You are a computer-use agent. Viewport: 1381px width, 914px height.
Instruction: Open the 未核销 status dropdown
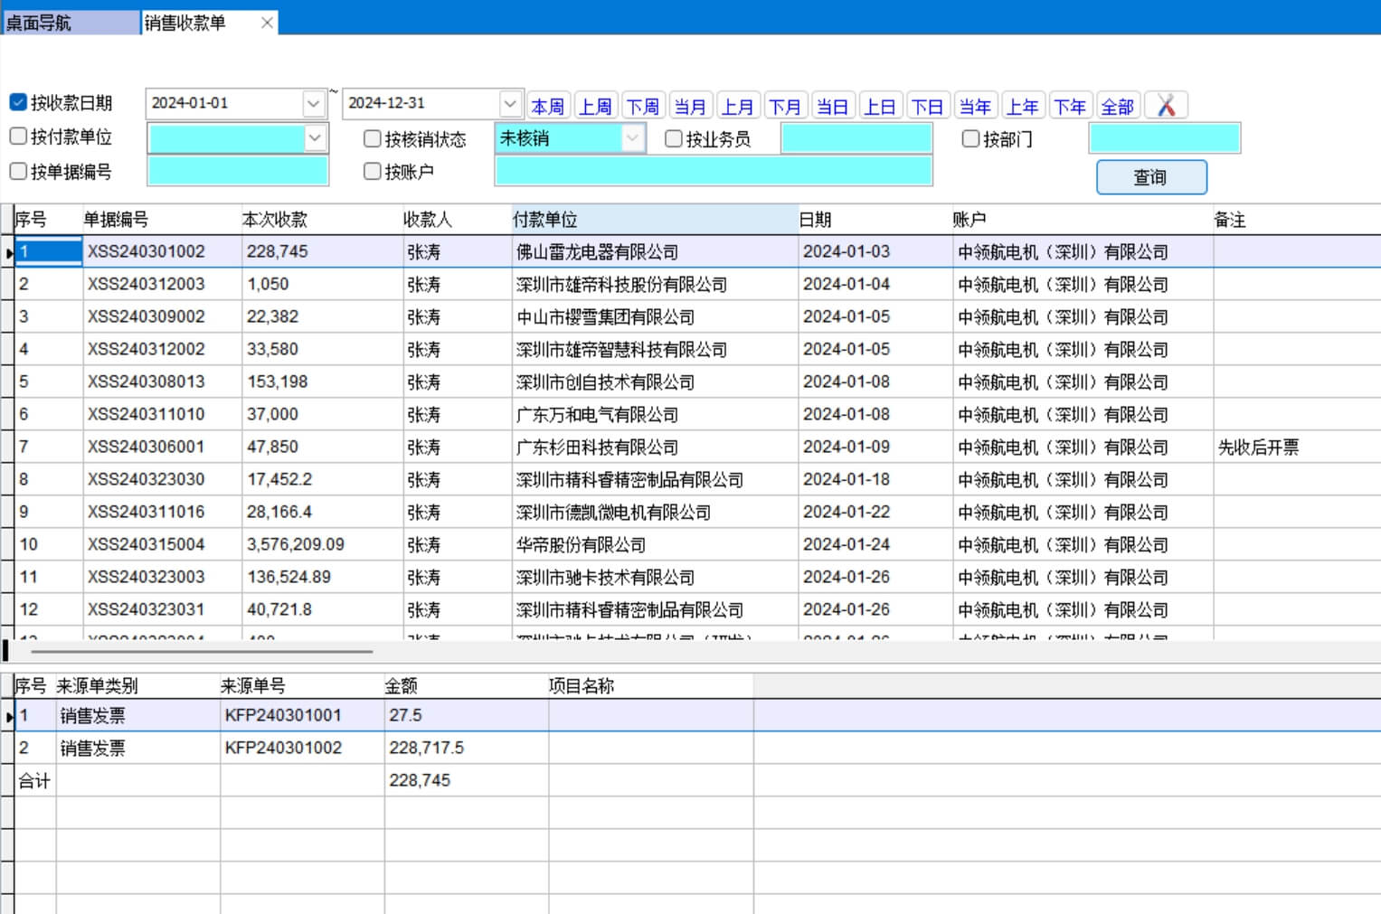click(632, 138)
